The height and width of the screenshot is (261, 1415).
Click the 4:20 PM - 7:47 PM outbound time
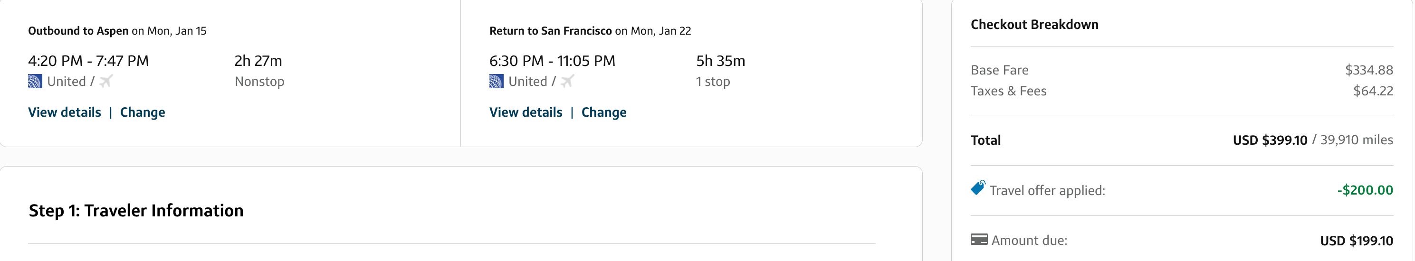pyautogui.click(x=88, y=61)
